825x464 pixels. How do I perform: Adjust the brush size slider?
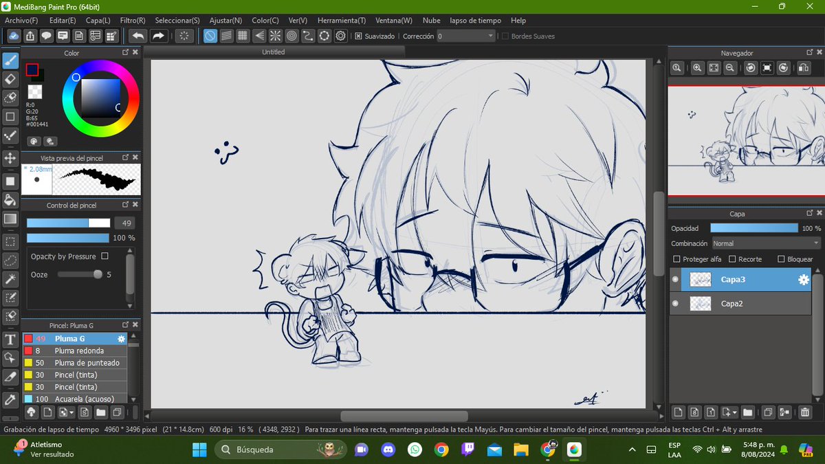(68, 223)
